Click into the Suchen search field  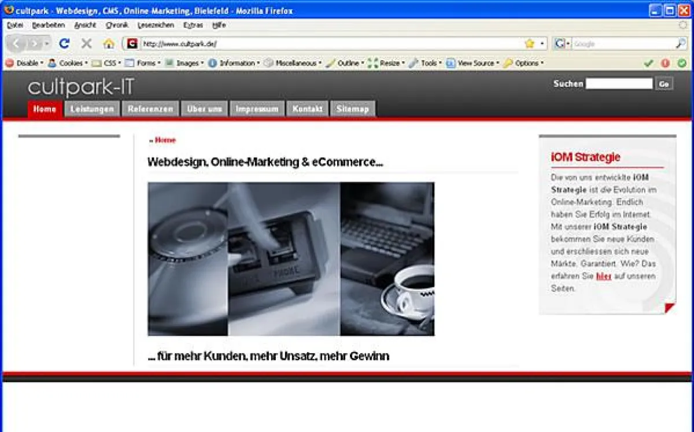[x=619, y=84]
